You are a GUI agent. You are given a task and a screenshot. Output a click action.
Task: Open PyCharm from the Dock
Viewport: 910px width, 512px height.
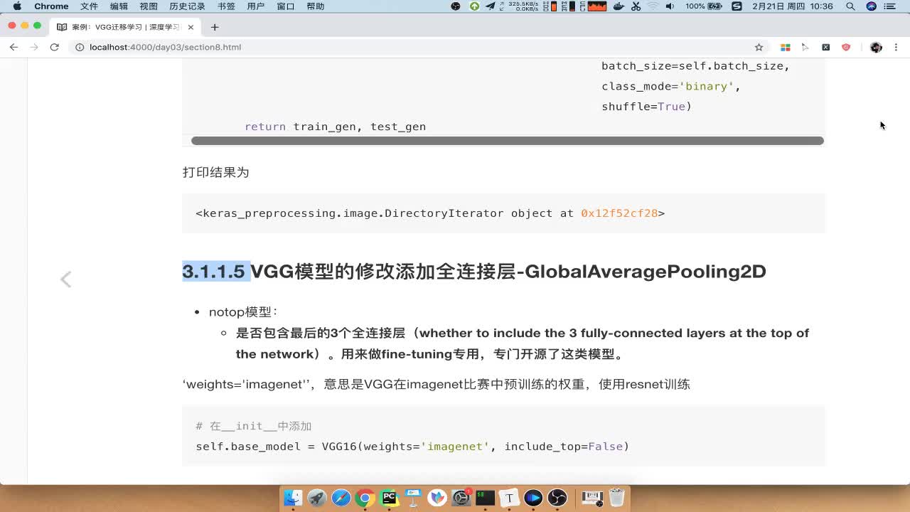coord(389,498)
